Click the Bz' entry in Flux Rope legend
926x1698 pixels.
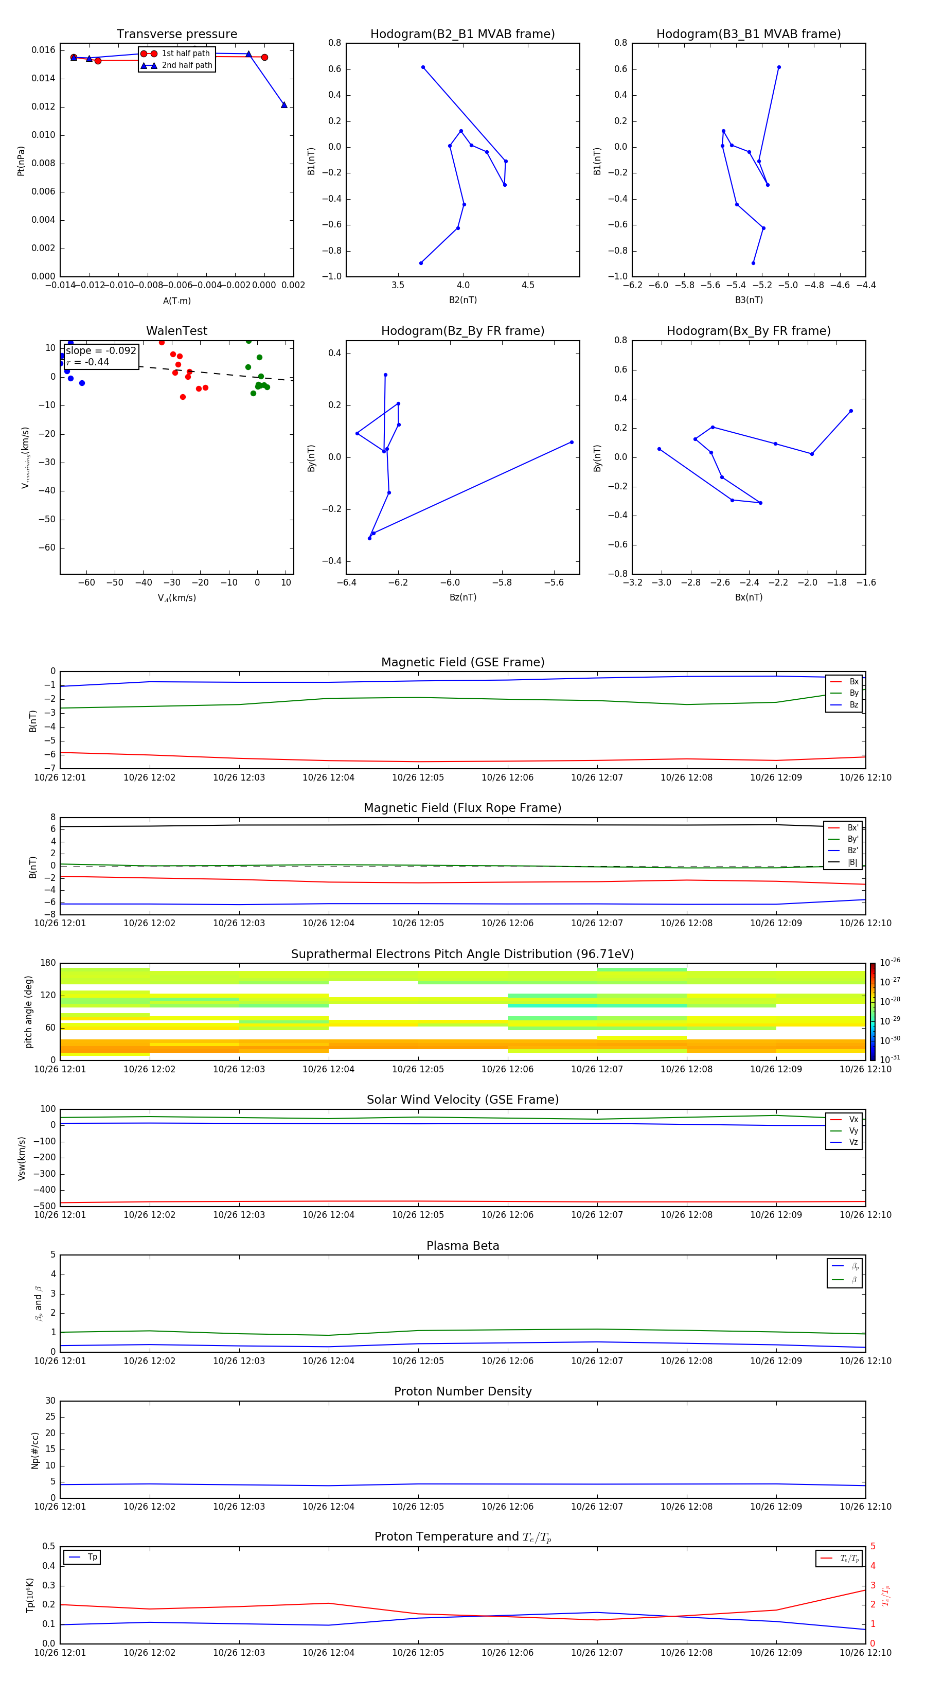click(843, 851)
